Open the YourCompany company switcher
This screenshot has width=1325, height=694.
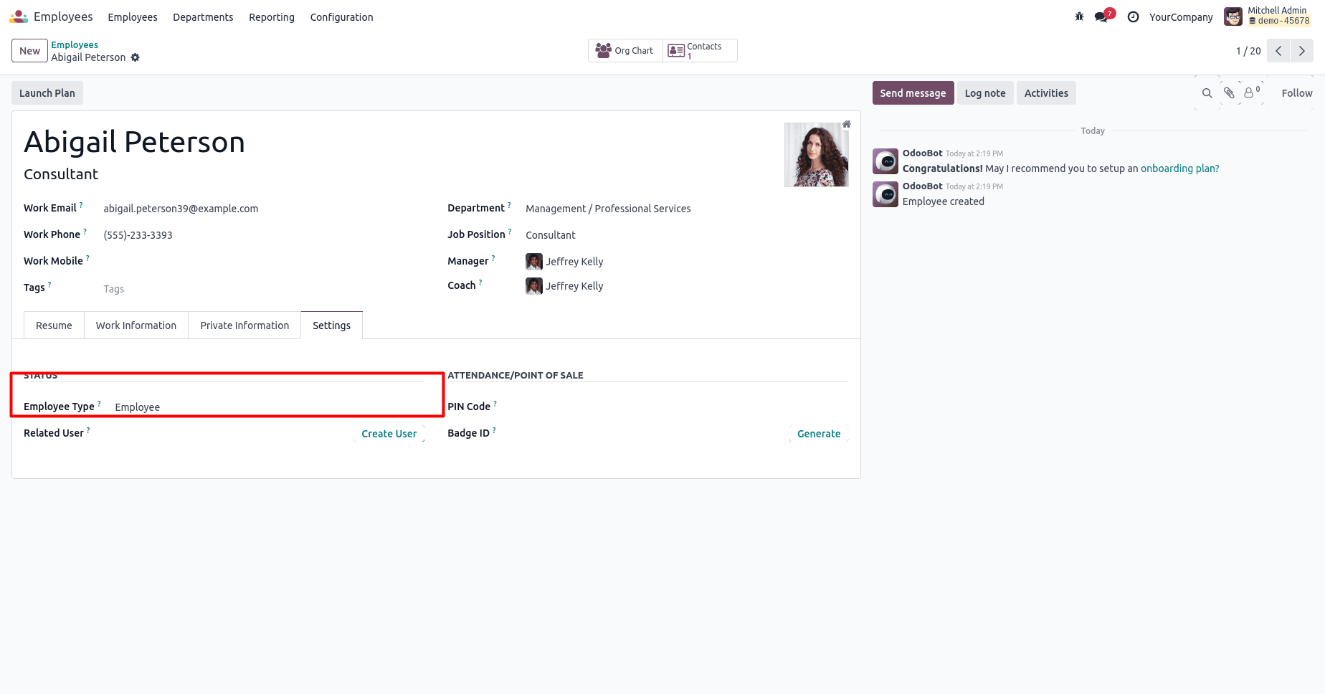click(x=1181, y=17)
